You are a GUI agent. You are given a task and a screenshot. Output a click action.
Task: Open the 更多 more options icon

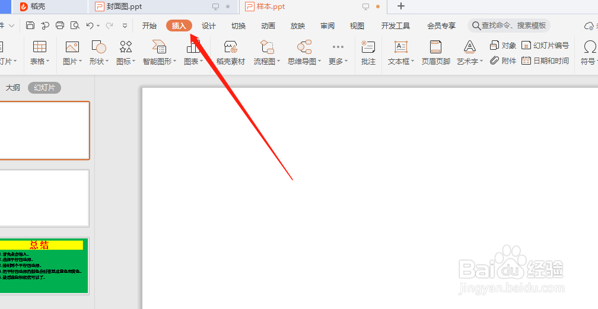[338, 47]
